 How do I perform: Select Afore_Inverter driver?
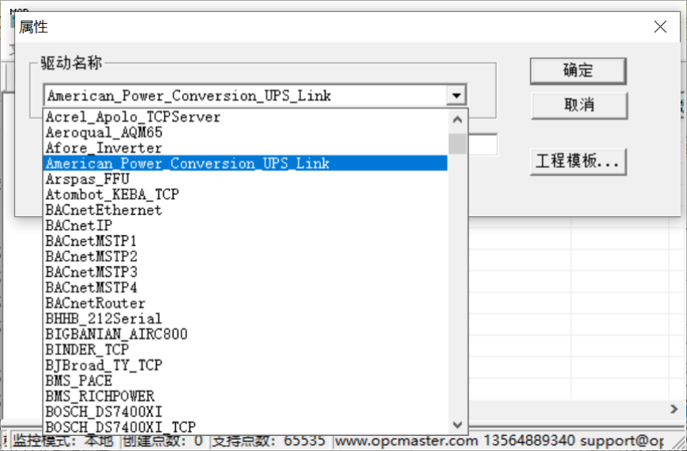tap(246, 147)
